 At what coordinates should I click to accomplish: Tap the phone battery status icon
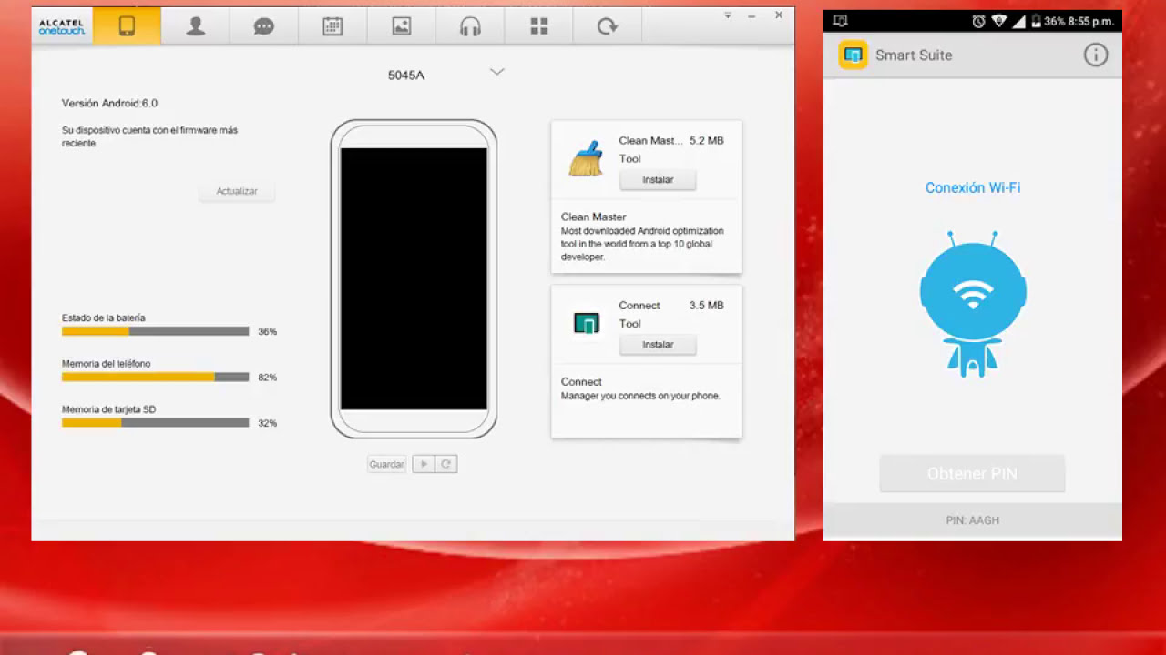(1035, 21)
